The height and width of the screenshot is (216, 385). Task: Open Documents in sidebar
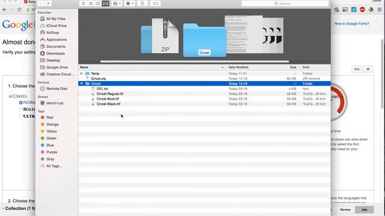tap(55, 46)
